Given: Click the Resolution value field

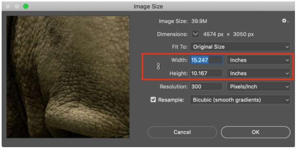Looking at the screenshot, I should coord(206,86).
